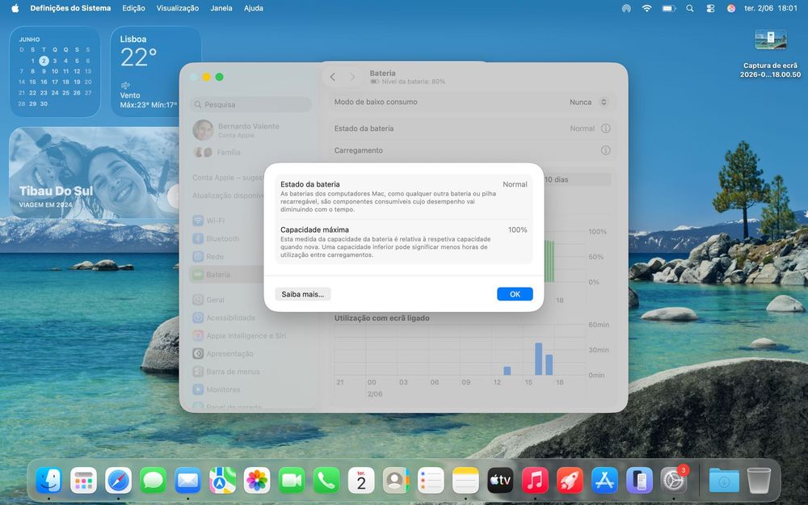Open FaceTime from the Dock
Screen dimensions: 808x505
click(292, 481)
